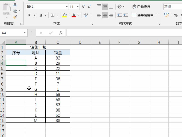Align text right
The image size is (182, 137).
(x=111, y=15)
